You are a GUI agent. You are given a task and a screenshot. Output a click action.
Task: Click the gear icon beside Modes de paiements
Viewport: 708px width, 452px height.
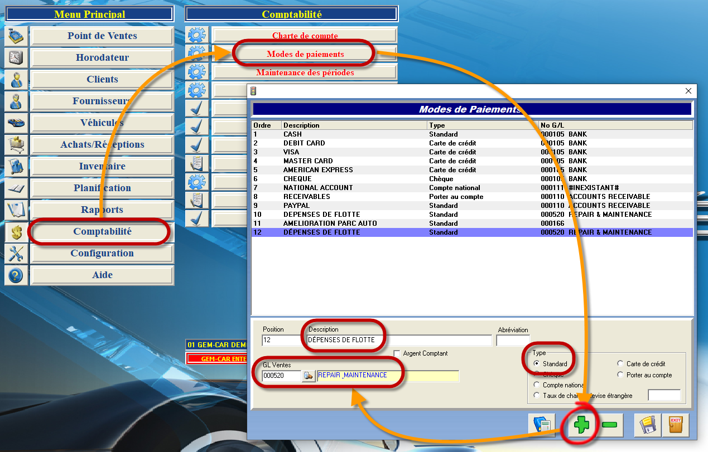pos(197,54)
